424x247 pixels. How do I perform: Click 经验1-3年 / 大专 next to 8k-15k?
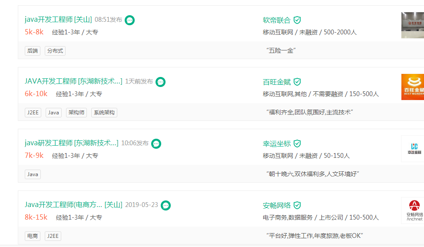click(x=79, y=217)
